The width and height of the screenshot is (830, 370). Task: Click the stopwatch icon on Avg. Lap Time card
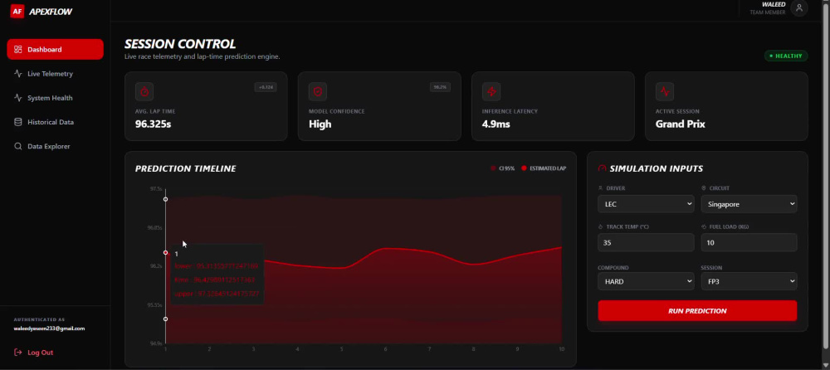144,91
